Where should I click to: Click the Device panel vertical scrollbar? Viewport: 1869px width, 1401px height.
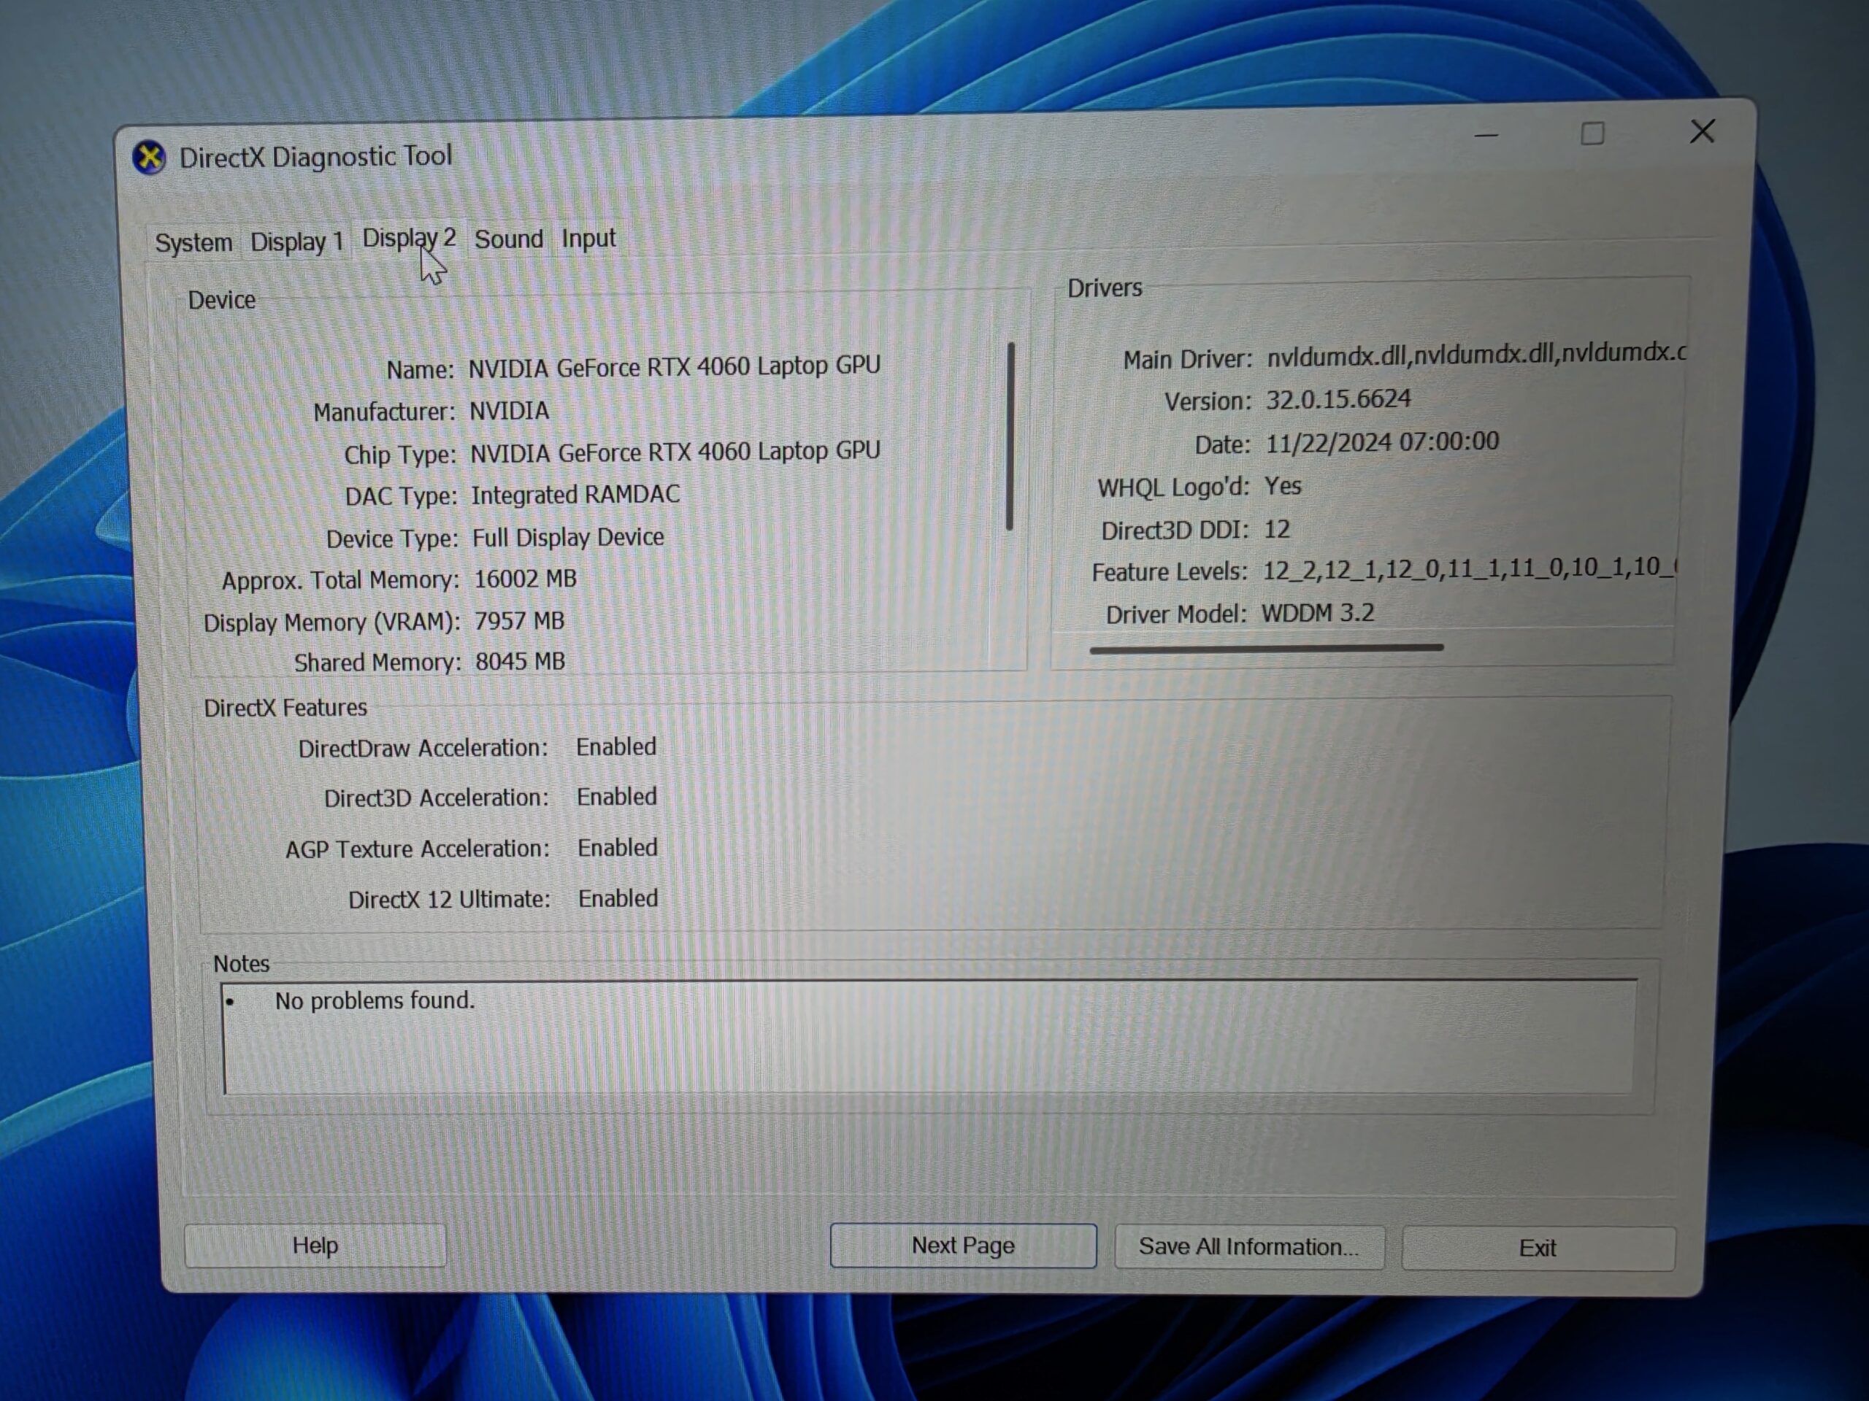tap(1010, 436)
